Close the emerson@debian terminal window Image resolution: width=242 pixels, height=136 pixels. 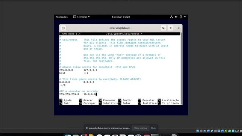tap(178, 28)
